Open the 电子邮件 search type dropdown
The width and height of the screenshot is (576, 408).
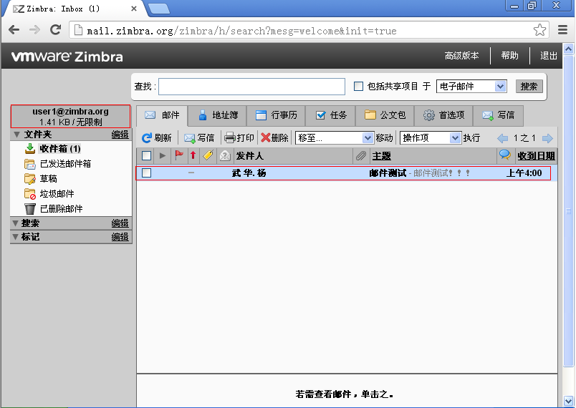471,86
